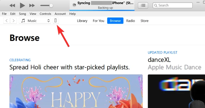Open the File menu
Viewport: 205px width, 108px height.
click(x=4, y=14)
